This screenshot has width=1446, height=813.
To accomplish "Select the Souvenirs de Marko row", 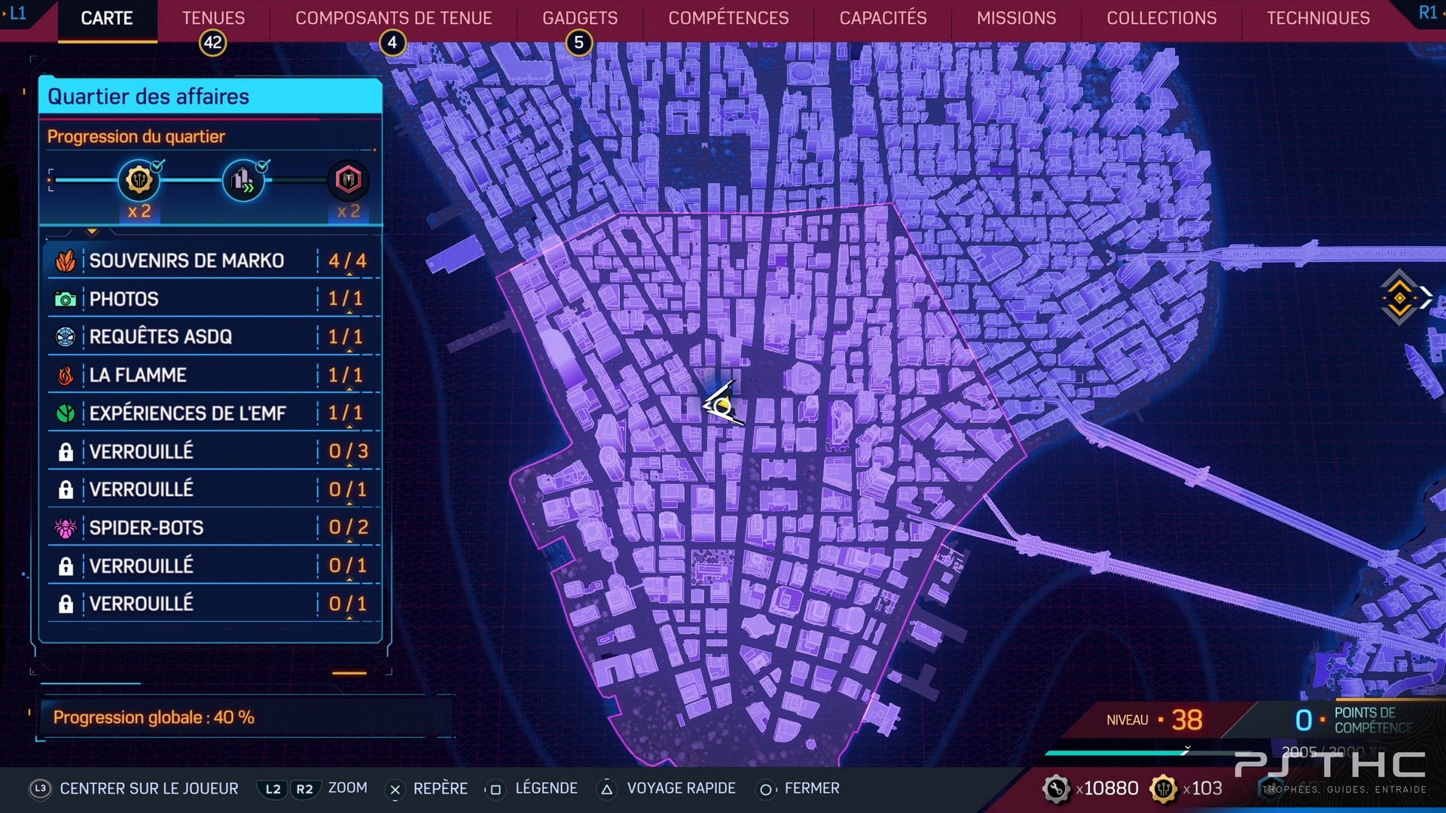I will pos(212,260).
